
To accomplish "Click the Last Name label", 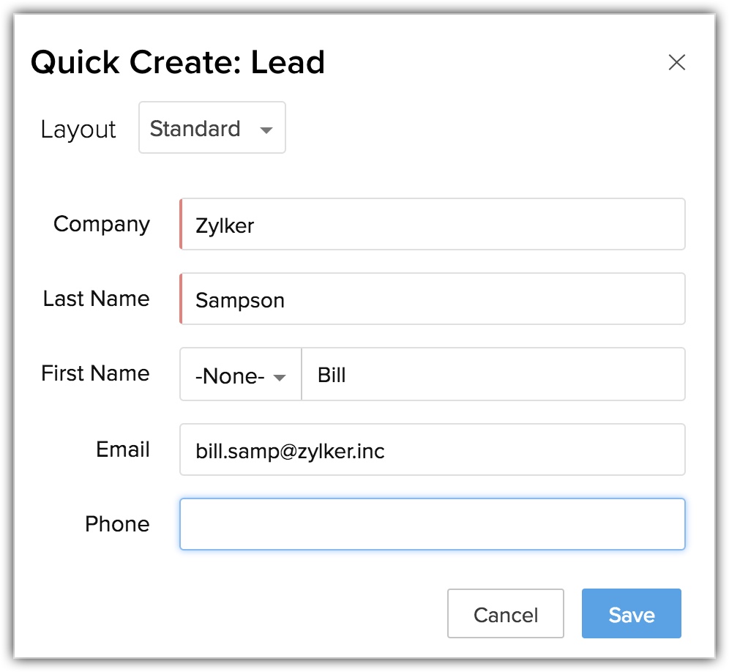I will (96, 299).
